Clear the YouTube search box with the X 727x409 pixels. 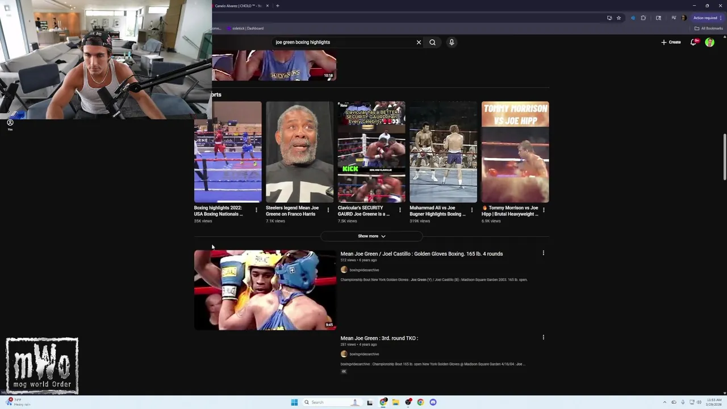point(419,42)
